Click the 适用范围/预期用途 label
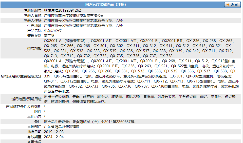This screenshot has height=143, width=243. (26, 99)
